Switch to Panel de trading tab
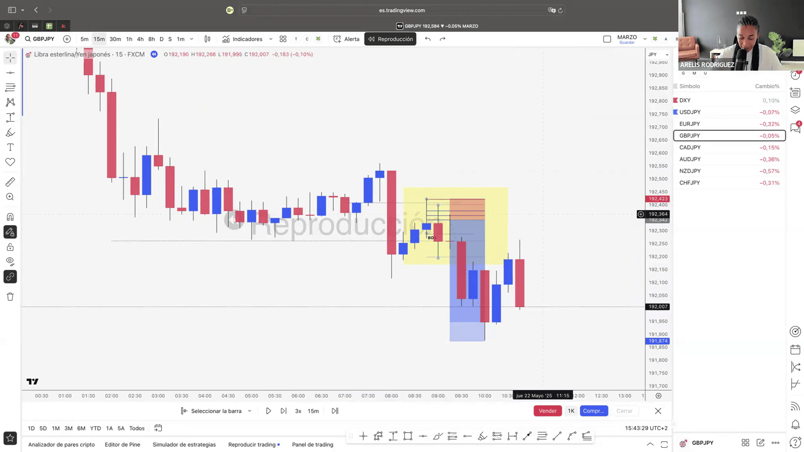This screenshot has height=452, width=804. 312,444
